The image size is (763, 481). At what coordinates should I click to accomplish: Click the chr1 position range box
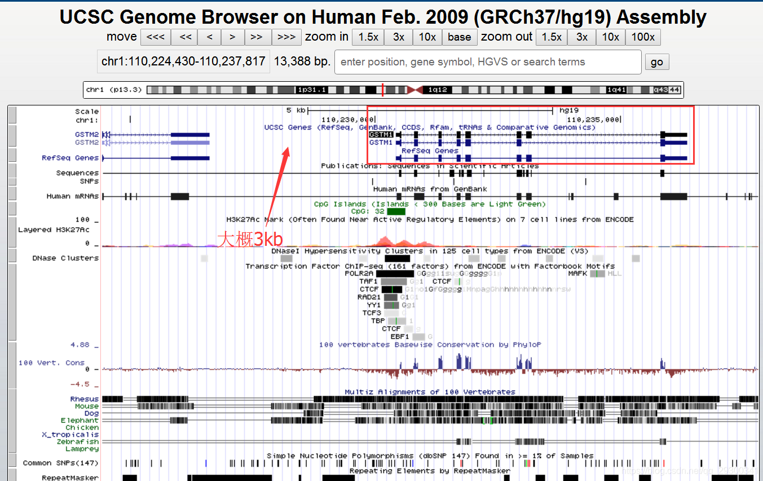tap(183, 61)
